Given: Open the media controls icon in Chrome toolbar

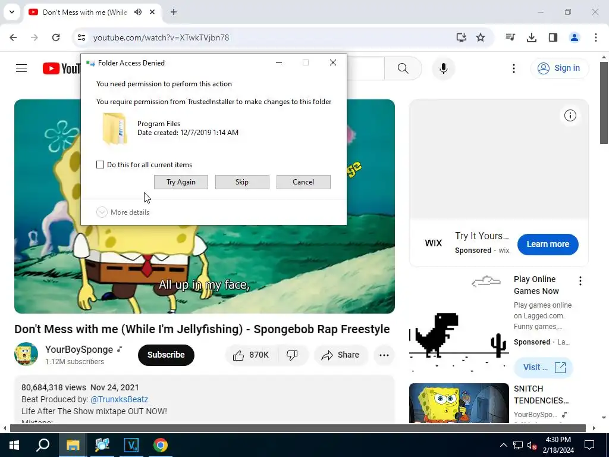Looking at the screenshot, I should (510, 37).
